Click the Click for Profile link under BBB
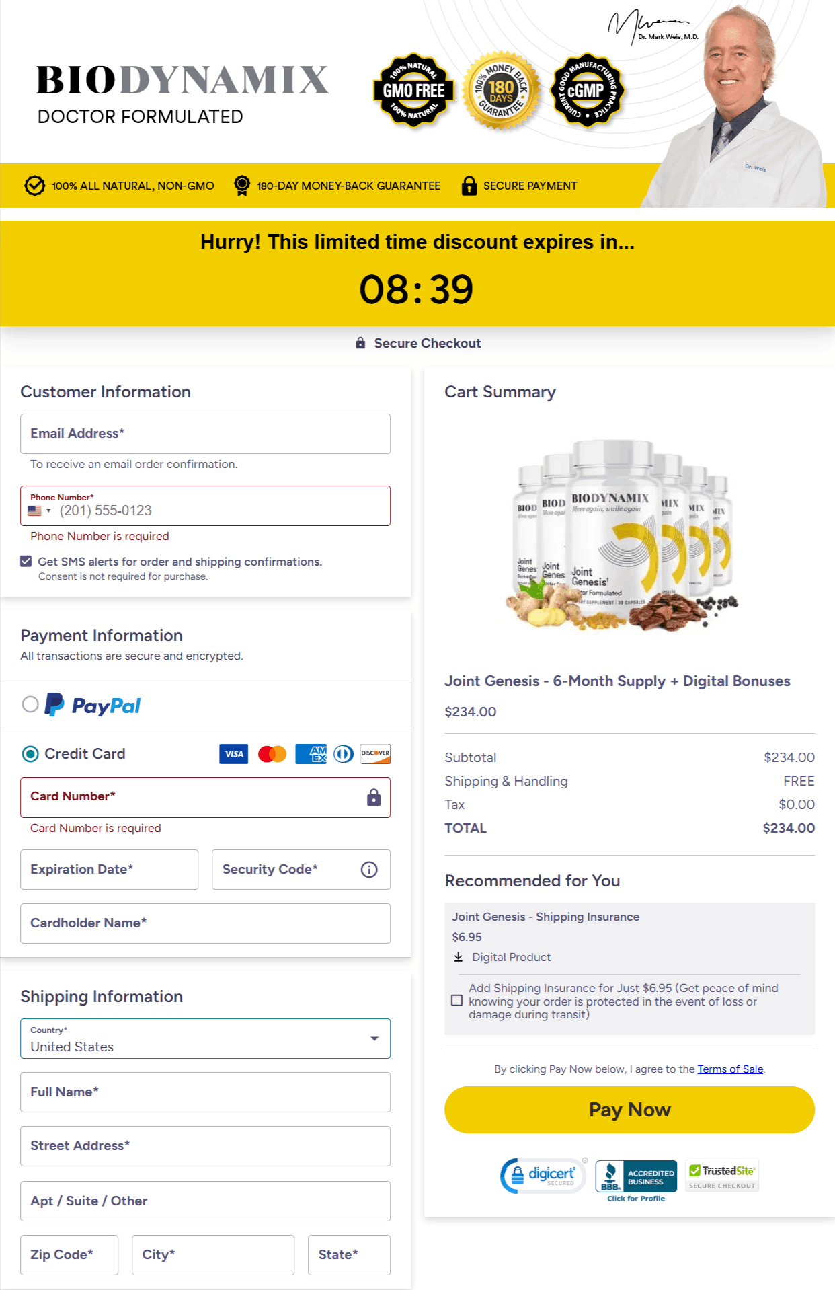The height and width of the screenshot is (1290, 835). (x=635, y=1198)
